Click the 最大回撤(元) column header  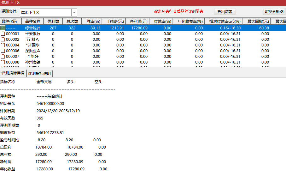(x=258, y=21)
